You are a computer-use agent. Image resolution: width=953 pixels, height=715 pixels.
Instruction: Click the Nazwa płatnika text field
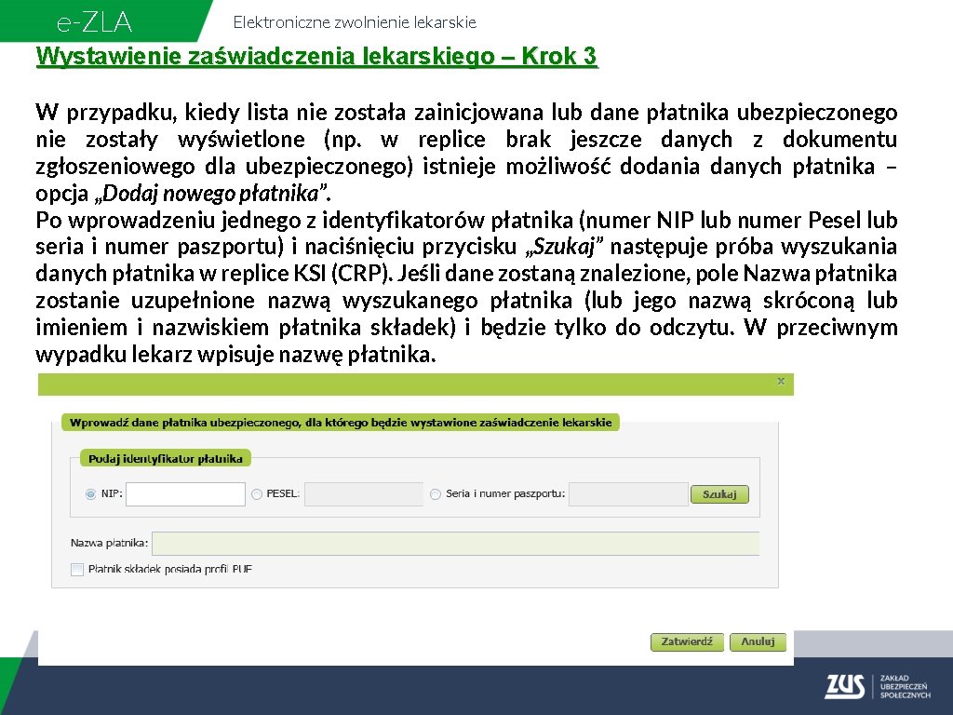click(x=455, y=543)
